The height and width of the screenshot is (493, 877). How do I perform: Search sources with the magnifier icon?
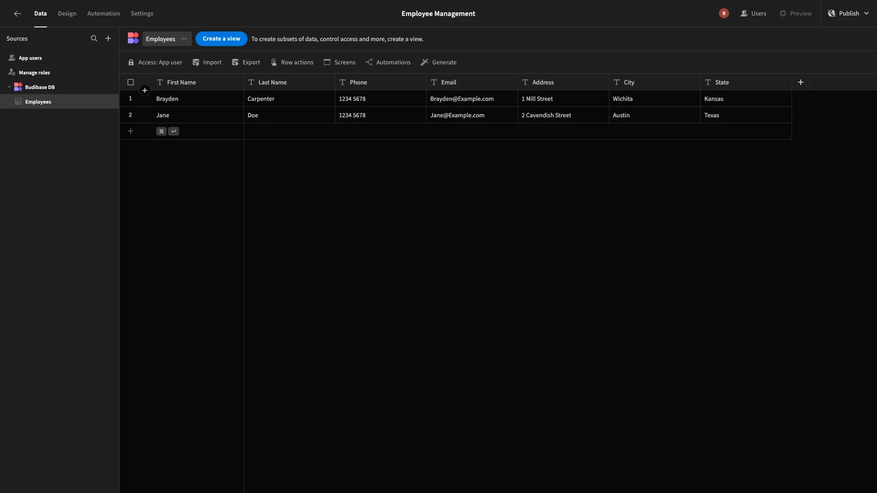pyautogui.click(x=94, y=39)
